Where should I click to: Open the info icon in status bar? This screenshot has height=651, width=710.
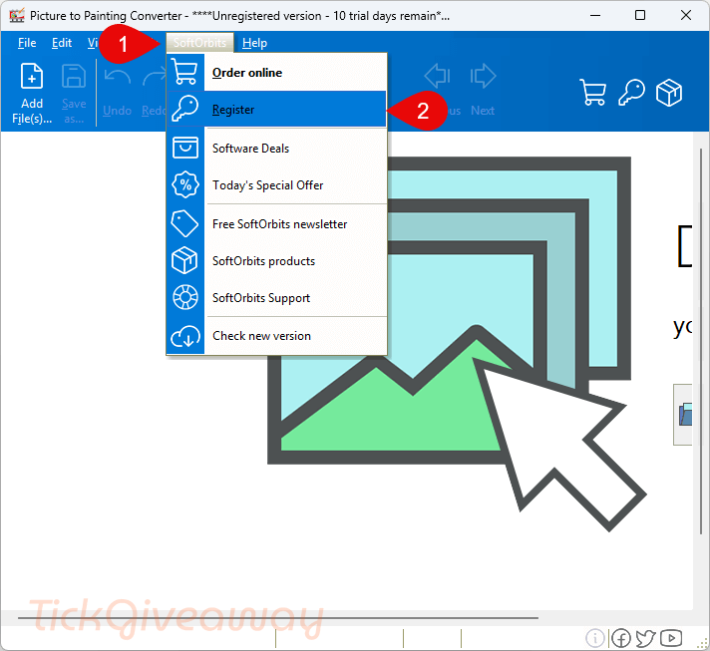(595, 638)
